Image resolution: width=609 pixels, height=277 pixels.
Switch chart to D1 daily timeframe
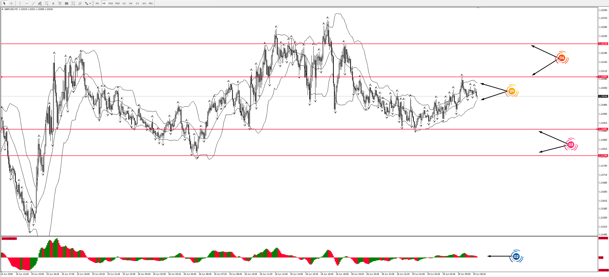(137, 3)
